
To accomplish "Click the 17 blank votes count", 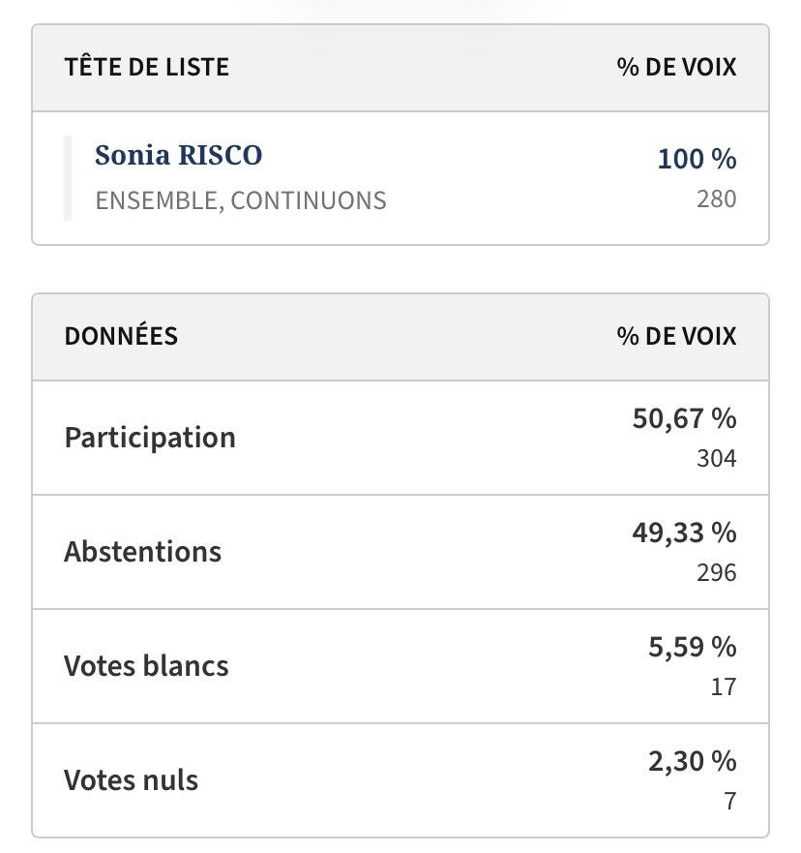I will pyautogui.click(x=724, y=687).
